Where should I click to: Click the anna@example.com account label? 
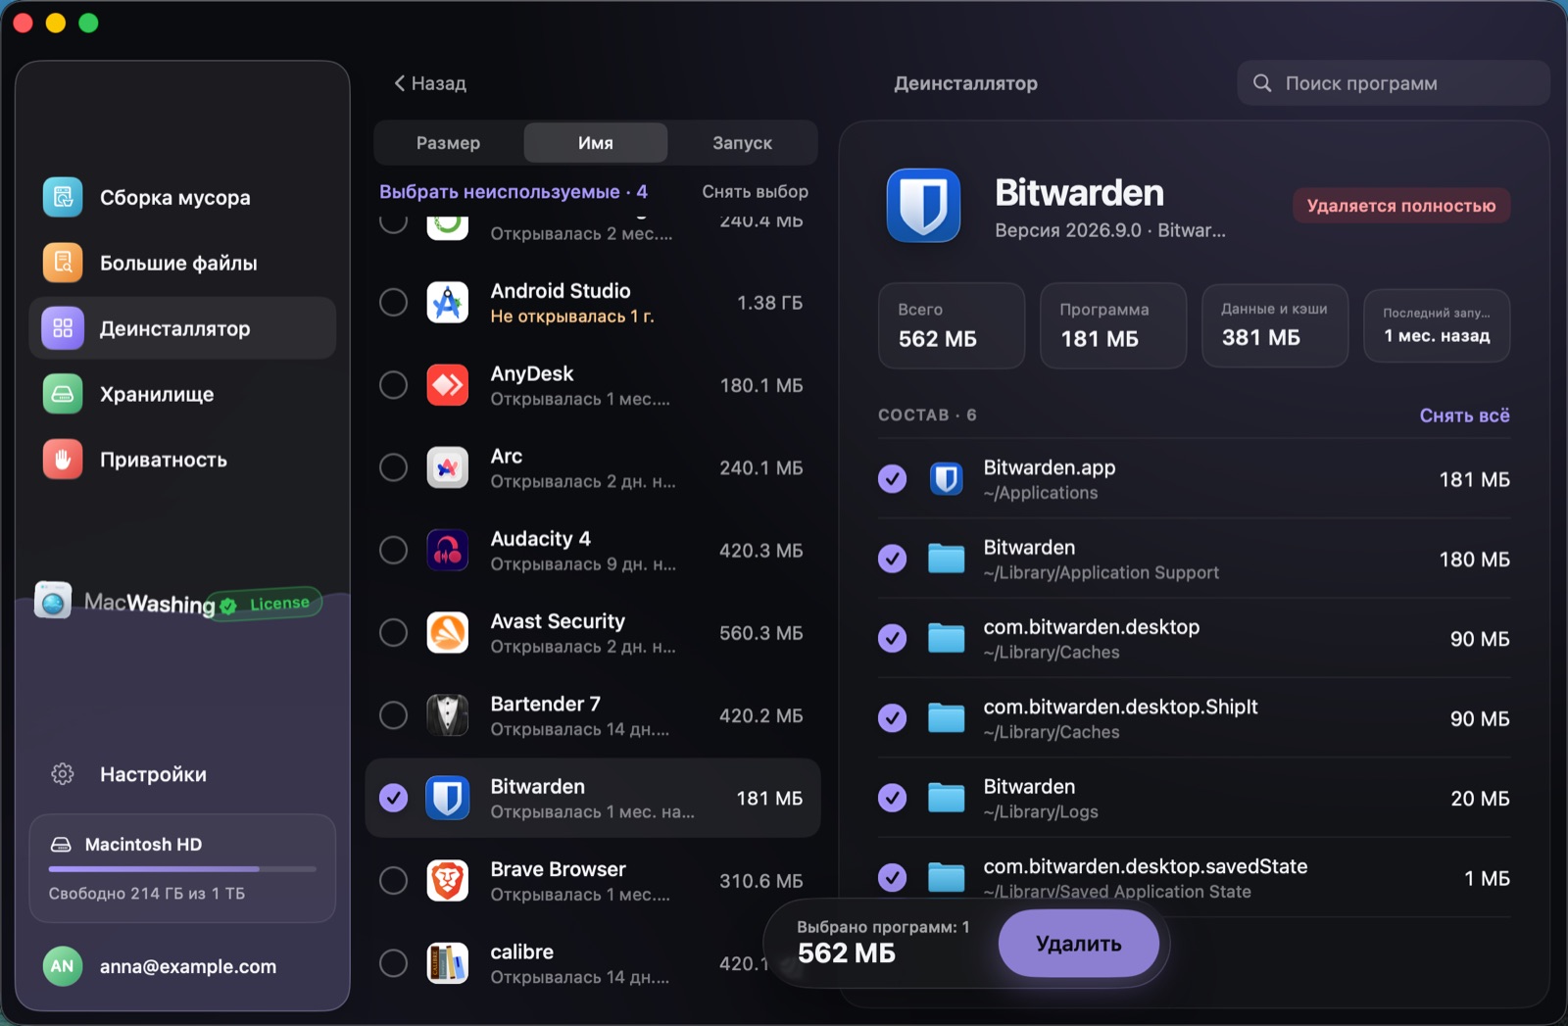188,966
